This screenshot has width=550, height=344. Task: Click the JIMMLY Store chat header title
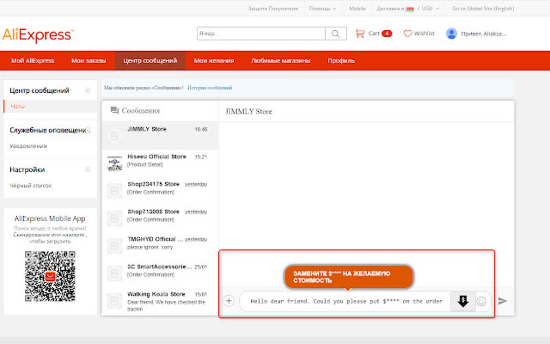(x=249, y=112)
